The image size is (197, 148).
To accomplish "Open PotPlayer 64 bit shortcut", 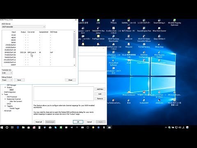I will (x=98, y=37).
